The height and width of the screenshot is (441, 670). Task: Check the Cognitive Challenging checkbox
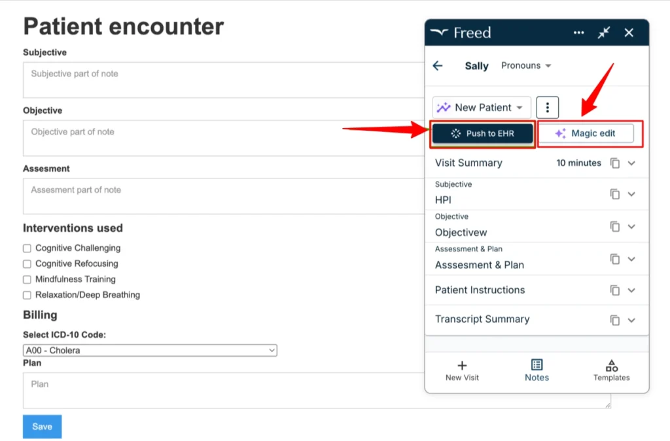click(x=27, y=248)
